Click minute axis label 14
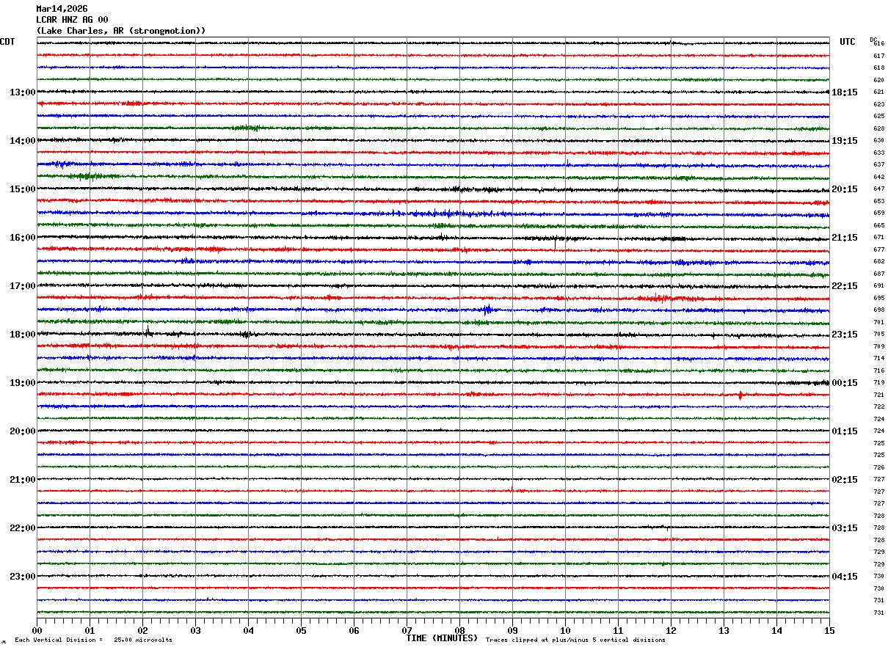Viewport: 888px width, 650px height. click(x=776, y=630)
